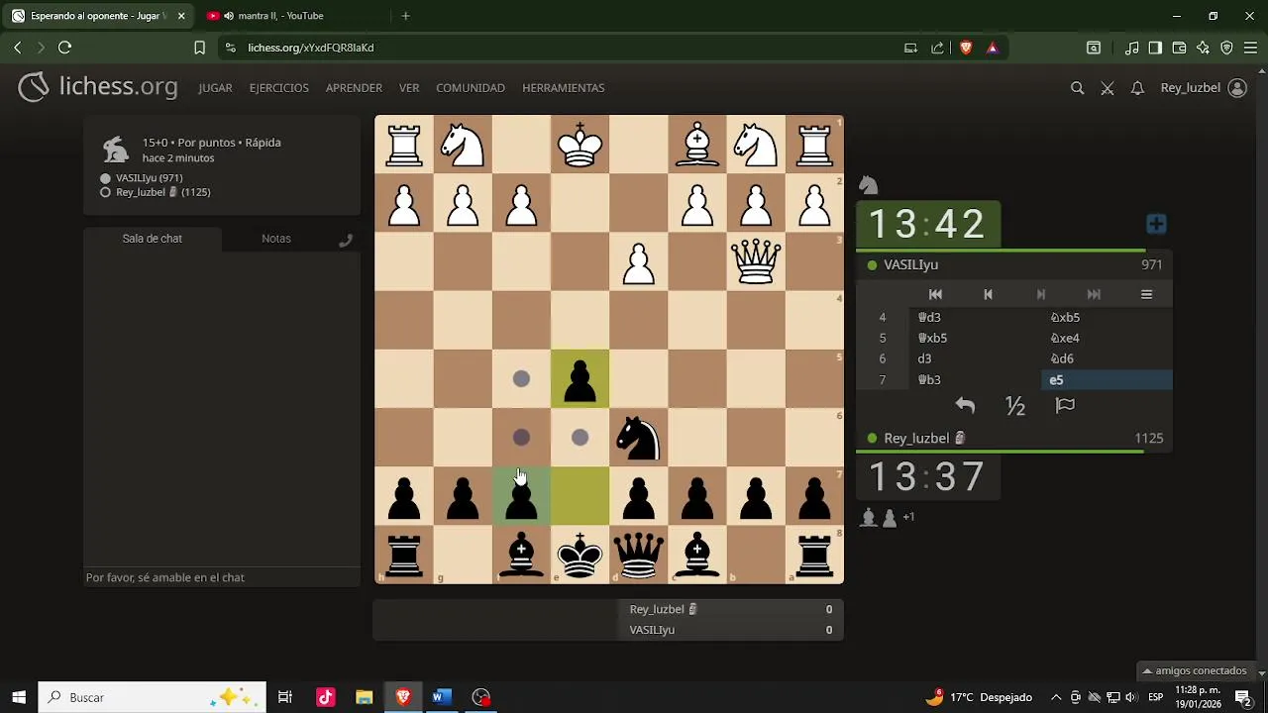Screen dimensions: 1268x713
Task: Open the notifications bell
Action: [x=1137, y=88]
